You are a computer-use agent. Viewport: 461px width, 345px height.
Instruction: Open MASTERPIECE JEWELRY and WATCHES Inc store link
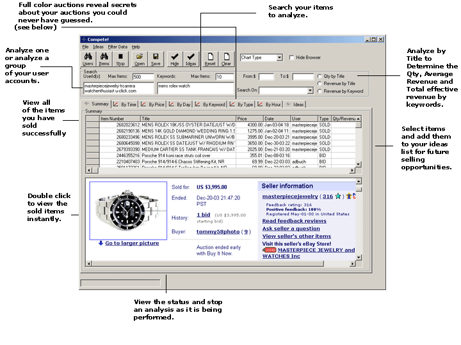(309, 253)
